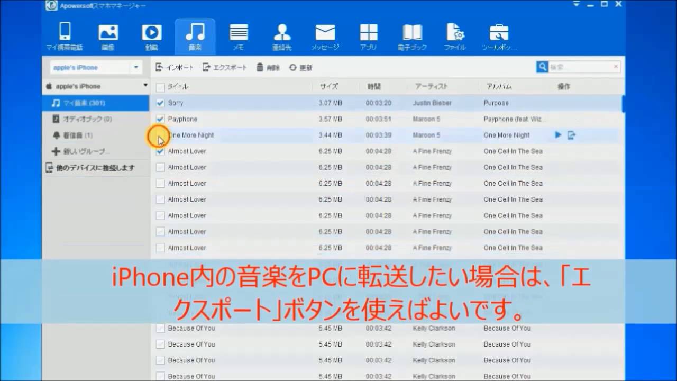Viewport: 677px width, 381px height.
Task: Toggle the select-all checkbox in header
Action: click(160, 87)
